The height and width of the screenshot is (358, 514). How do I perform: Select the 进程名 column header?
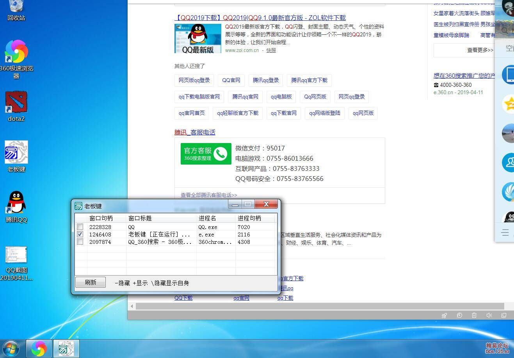coord(216,218)
